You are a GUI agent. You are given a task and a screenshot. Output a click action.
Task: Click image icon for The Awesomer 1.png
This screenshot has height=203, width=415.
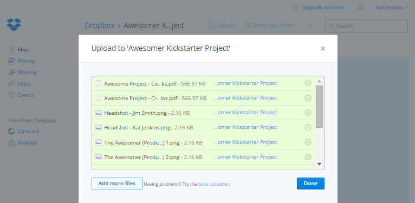tap(99, 142)
